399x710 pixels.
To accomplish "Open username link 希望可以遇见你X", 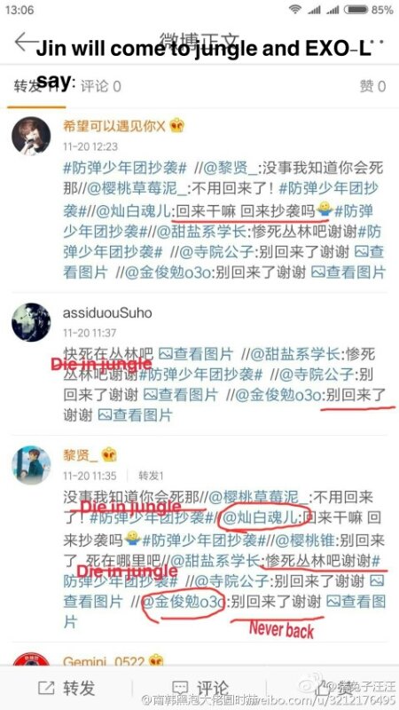I will pyautogui.click(x=114, y=125).
